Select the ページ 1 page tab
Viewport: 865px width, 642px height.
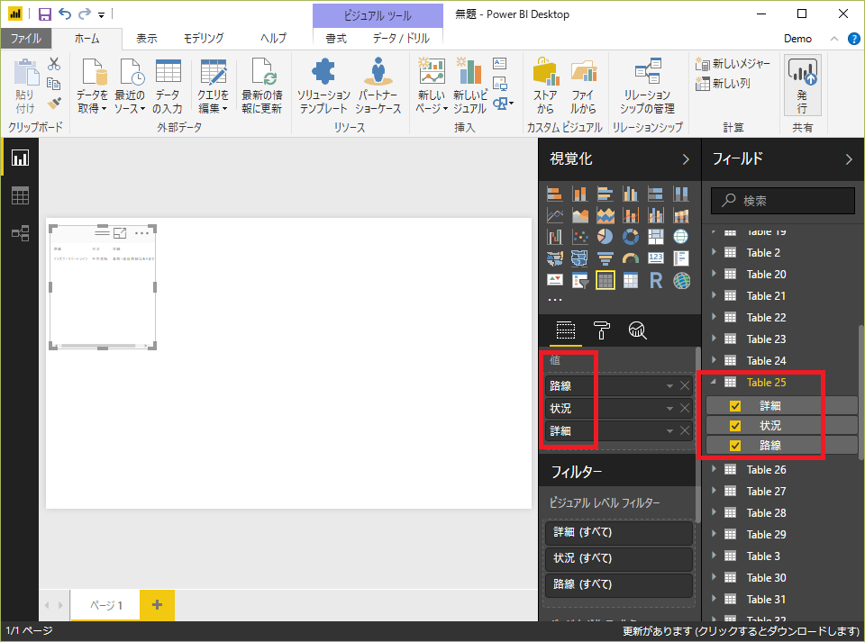point(106,605)
